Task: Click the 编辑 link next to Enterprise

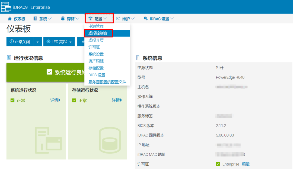Action: (246, 164)
